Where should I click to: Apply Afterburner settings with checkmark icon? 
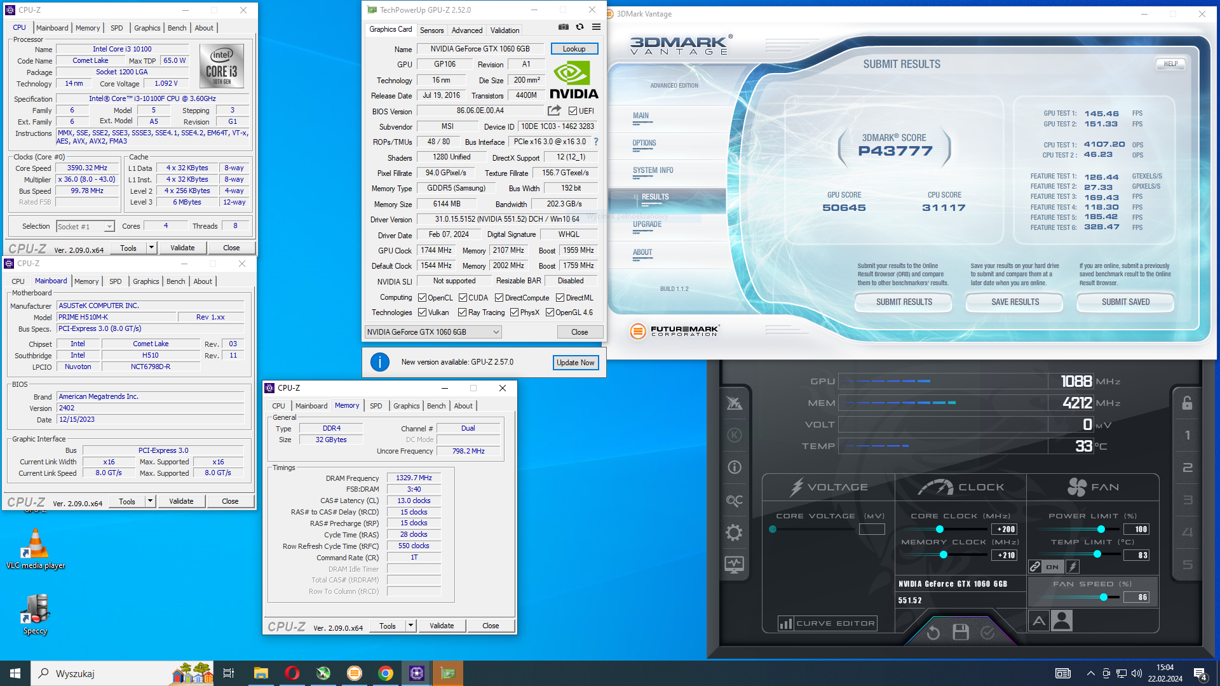click(x=987, y=632)
